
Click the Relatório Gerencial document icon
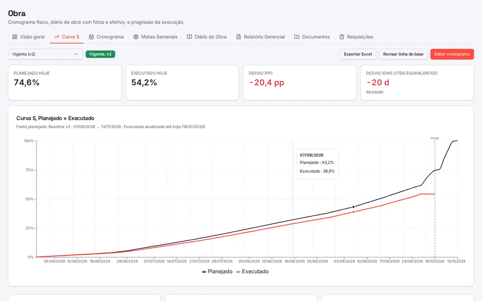click(x=239, y=37)
